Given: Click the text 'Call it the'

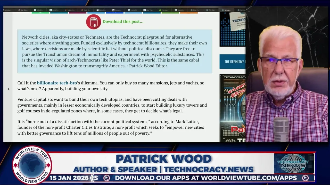Looking at the screenshot, I should click(x=27, y=83).
